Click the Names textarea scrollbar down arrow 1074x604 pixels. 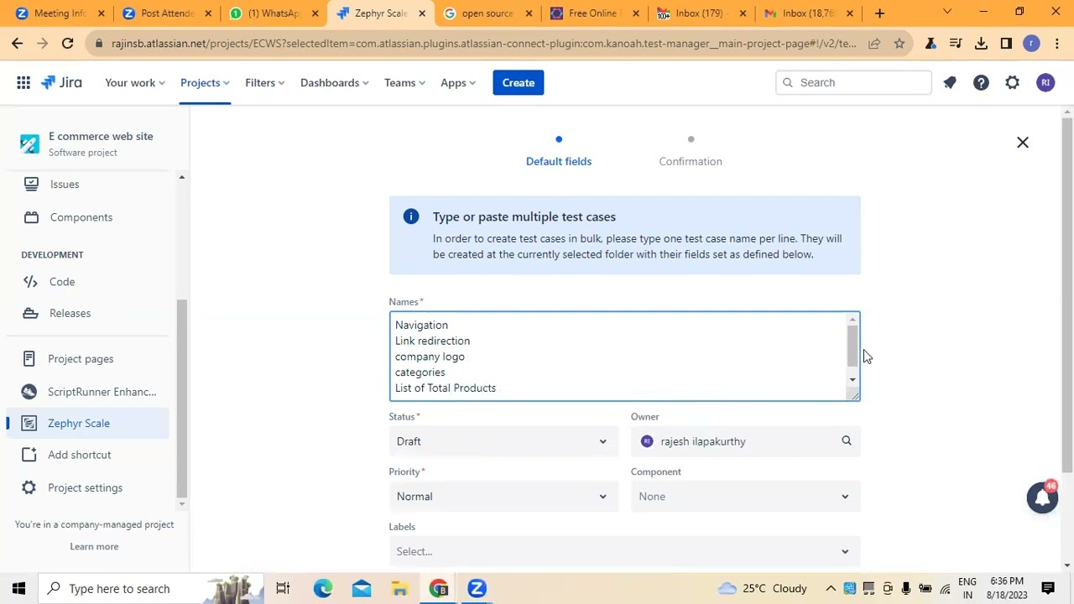pyautogui.click(x=852, y=380)
